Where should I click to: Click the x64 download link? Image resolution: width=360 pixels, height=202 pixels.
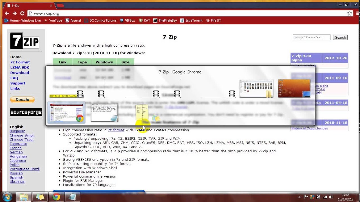[318, 93]
